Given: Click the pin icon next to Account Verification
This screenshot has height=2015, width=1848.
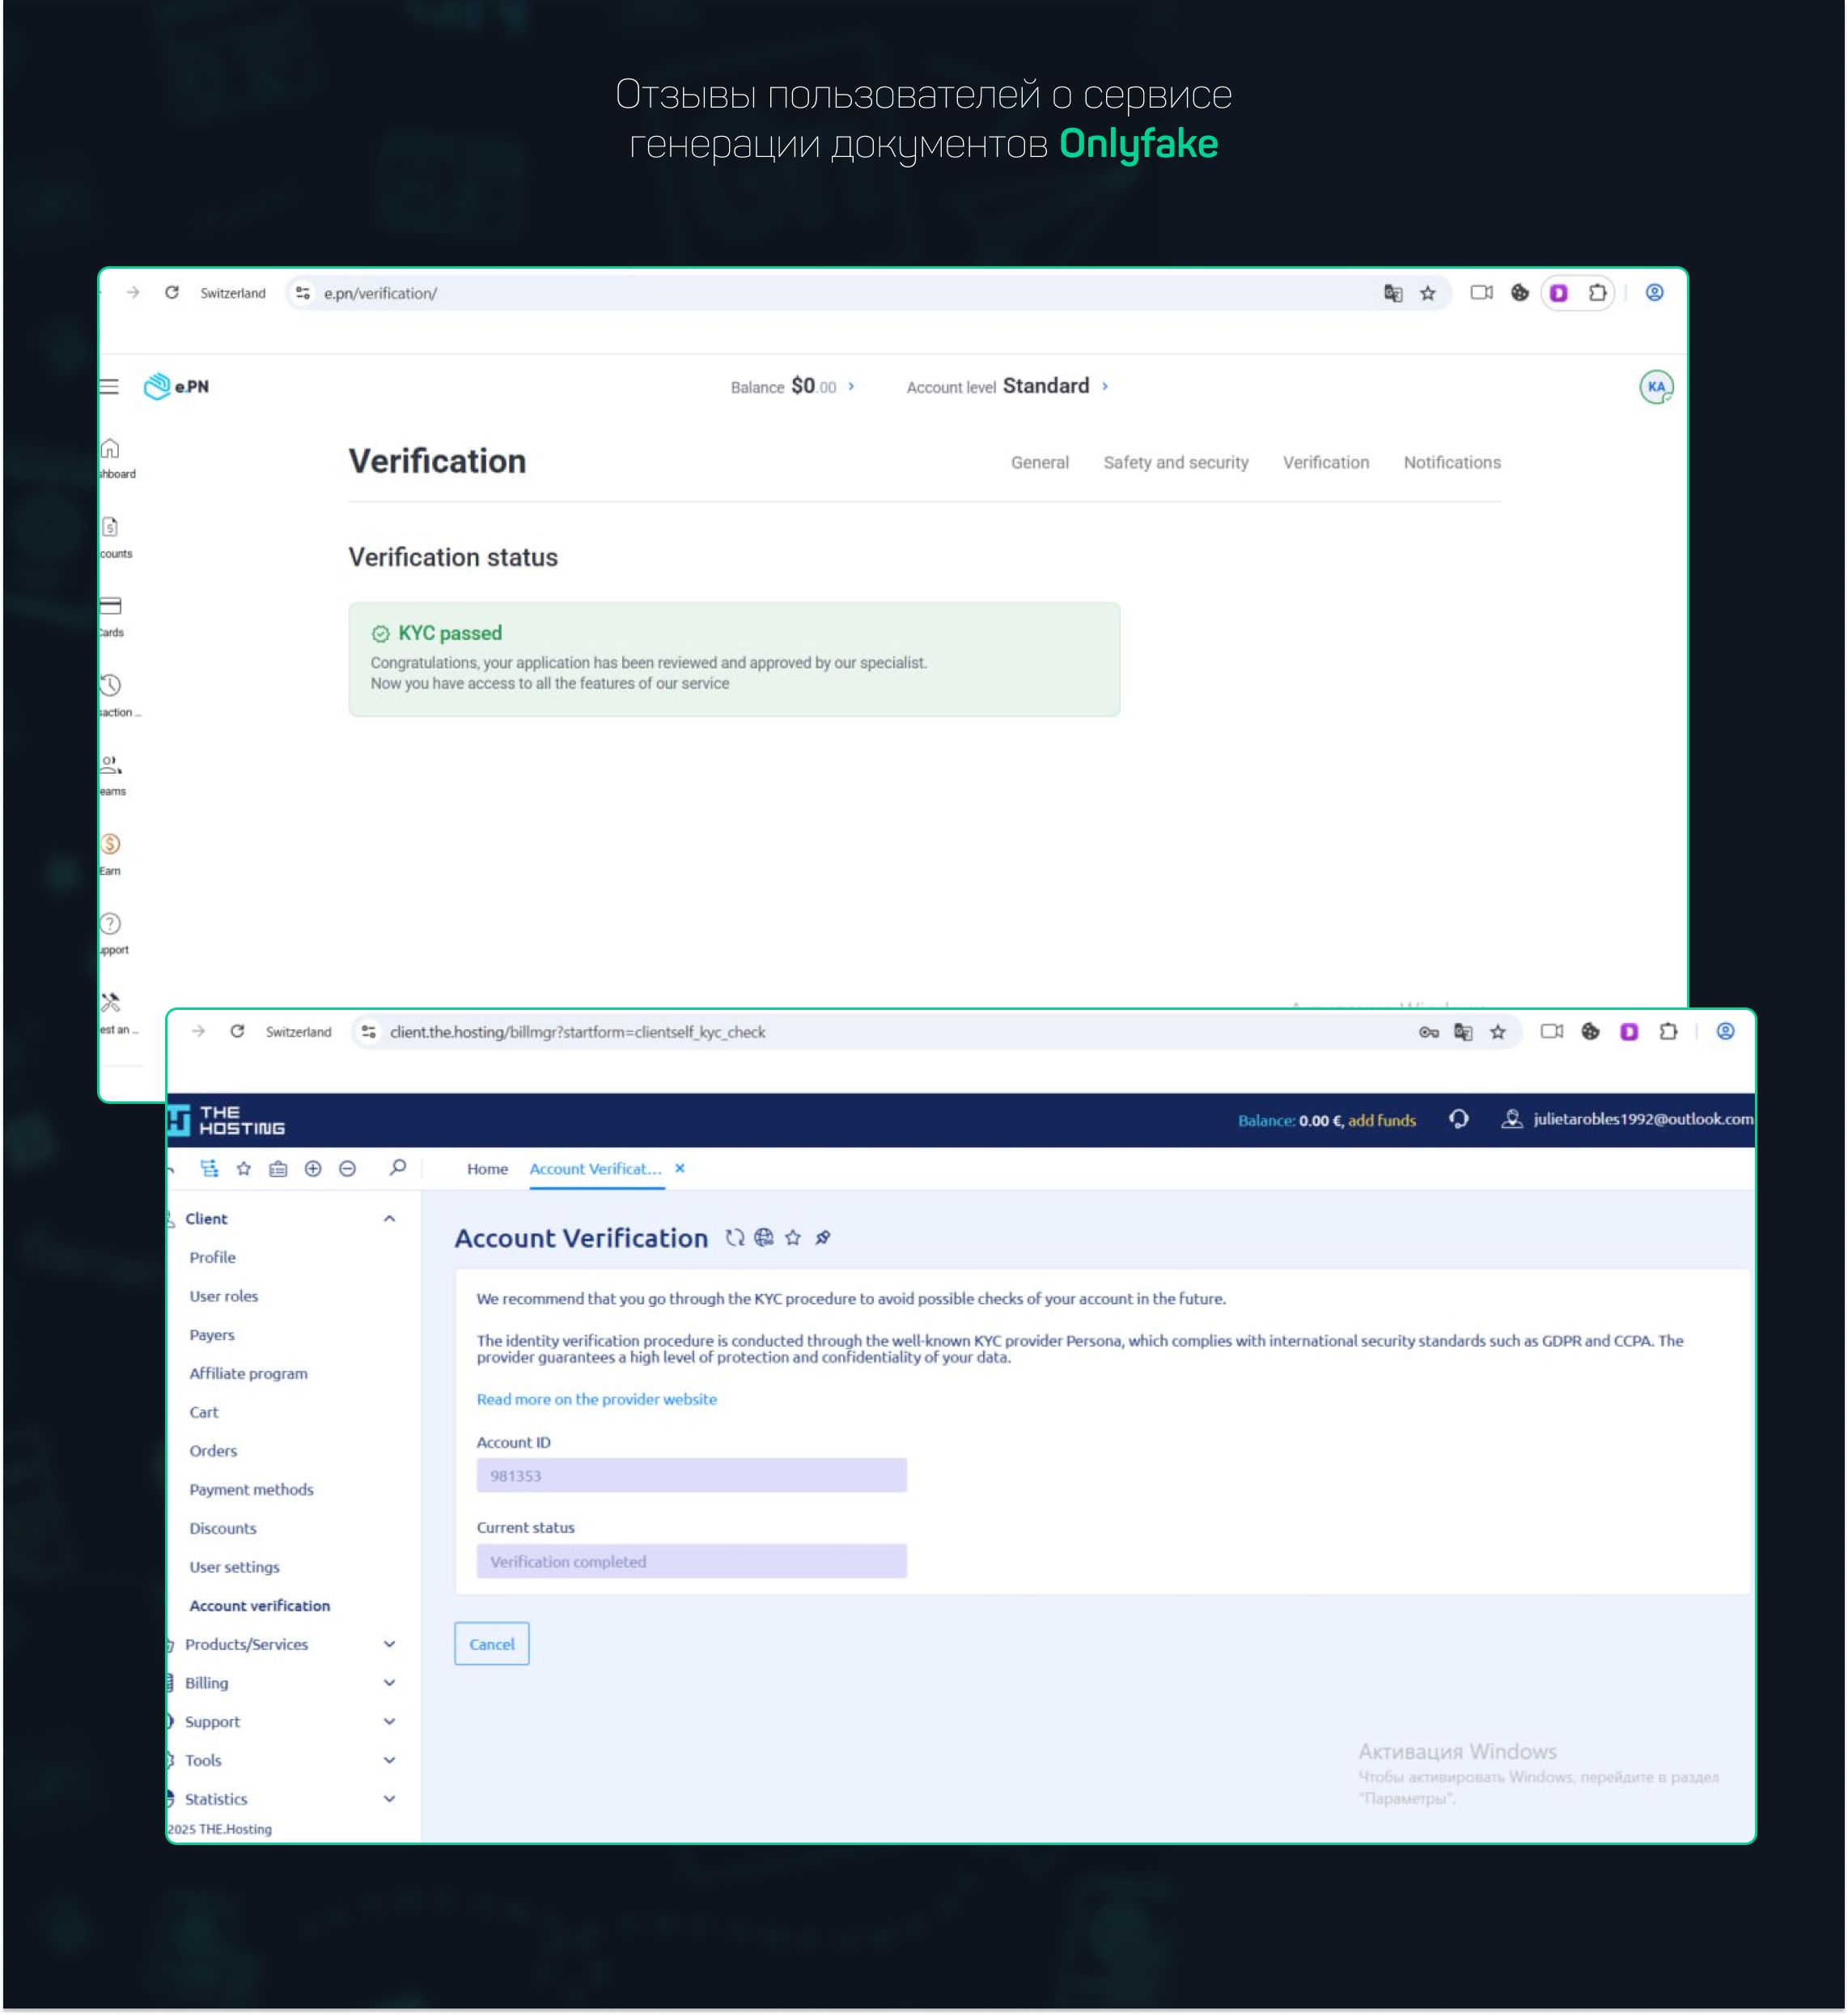Looking at the screenshot, I should point(823,1238).
